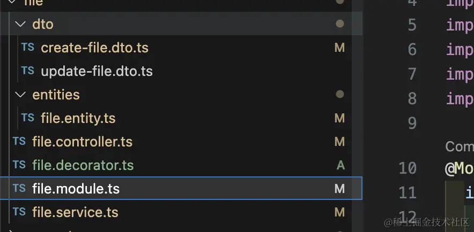
Task: Click TS icon beside file.decorator.ts
Action: click(19, 165)
